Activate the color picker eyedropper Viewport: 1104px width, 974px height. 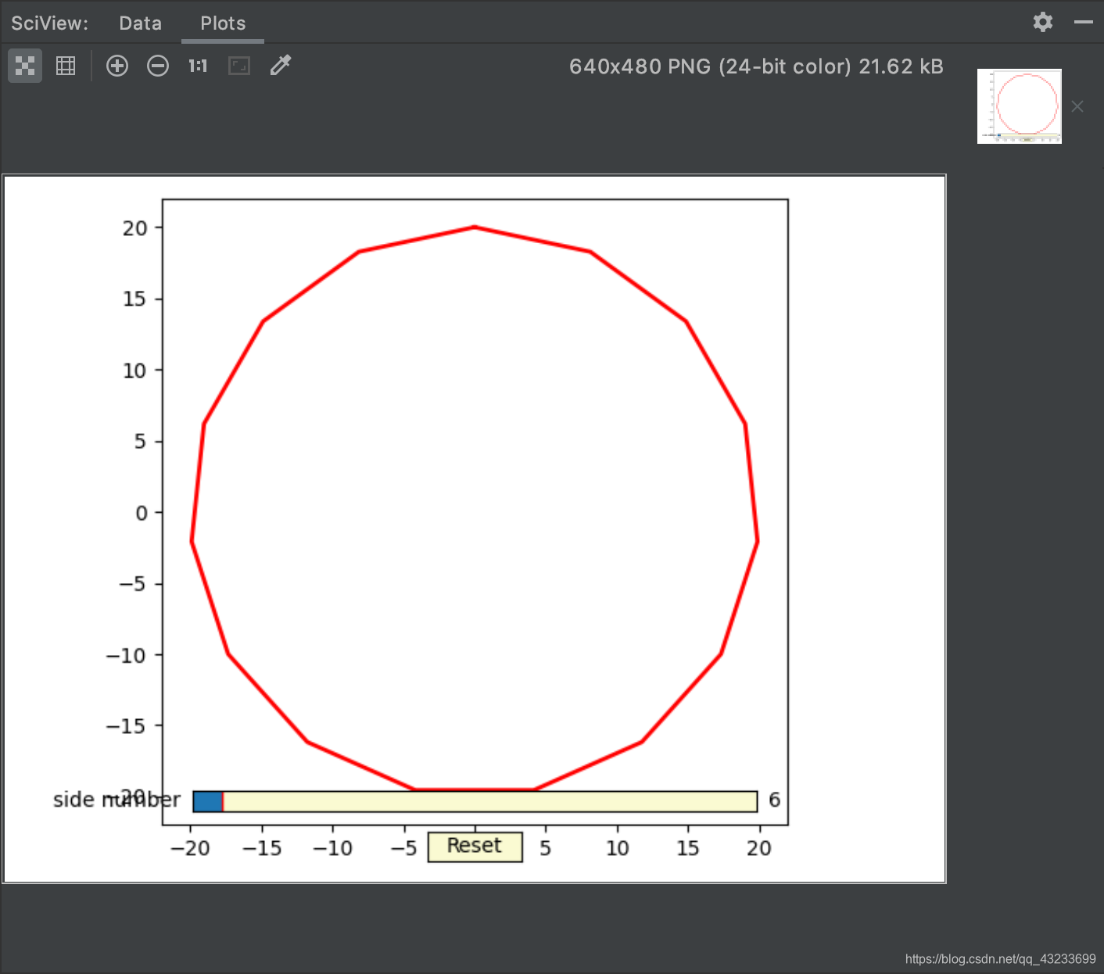pyautogui.click(x=280, y=66)
